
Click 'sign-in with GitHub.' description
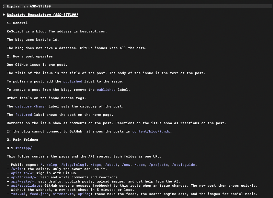pos(57,173)
